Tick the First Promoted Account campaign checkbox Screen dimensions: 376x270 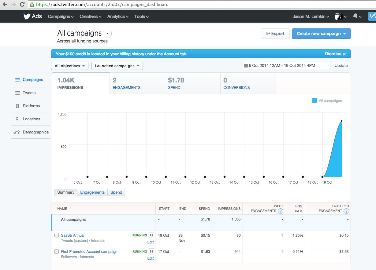(x=56, y=252)
